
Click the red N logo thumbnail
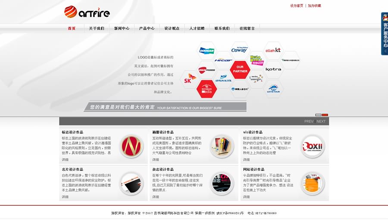click(131, 146)
